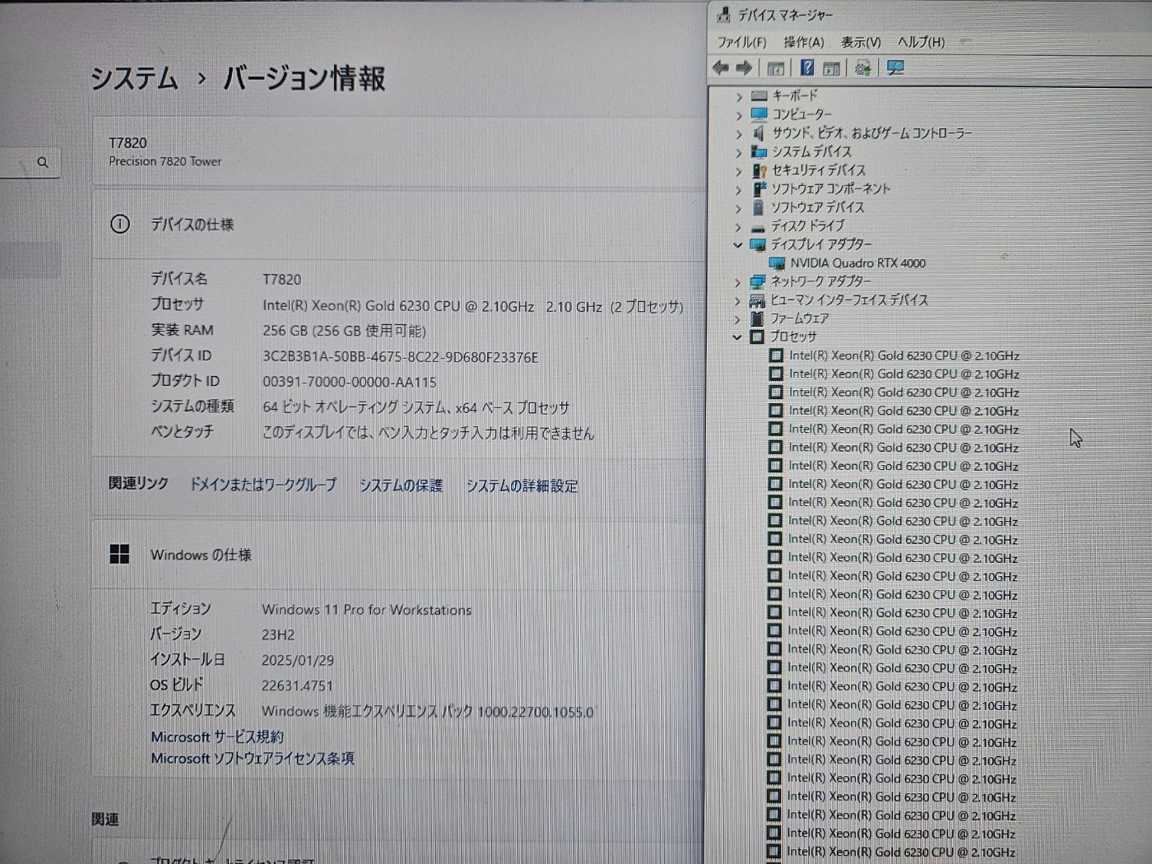Click the NVIDIA Quadro RTX 4000 adapter icon
This screenshot has width=1152, height=864.
tap(776, 263)
